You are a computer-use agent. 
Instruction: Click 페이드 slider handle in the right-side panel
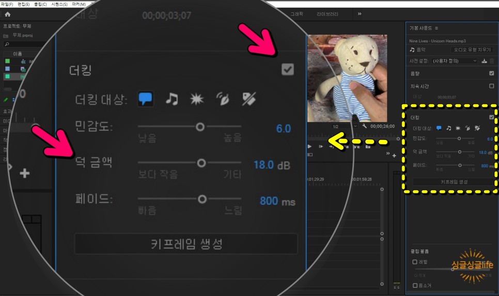click(460, 165)
